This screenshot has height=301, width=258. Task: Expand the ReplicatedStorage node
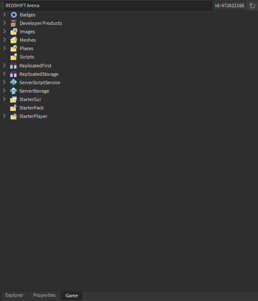coord(4,74)
